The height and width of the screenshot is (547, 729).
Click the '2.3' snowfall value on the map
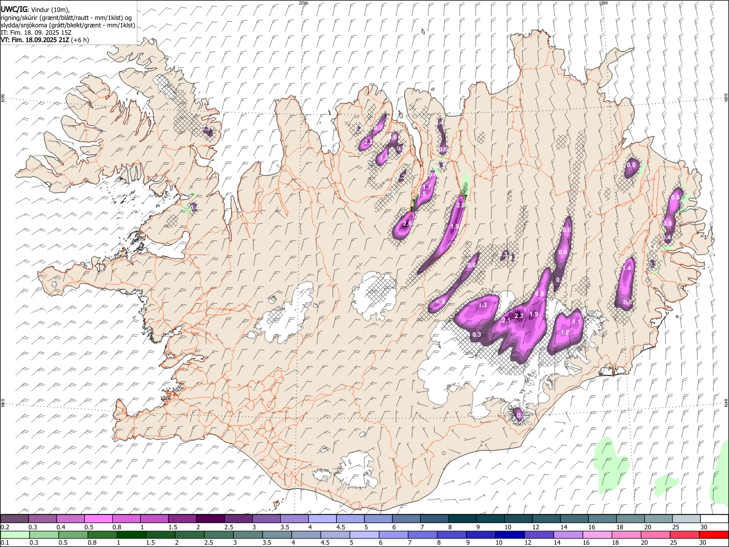point(518,316)
